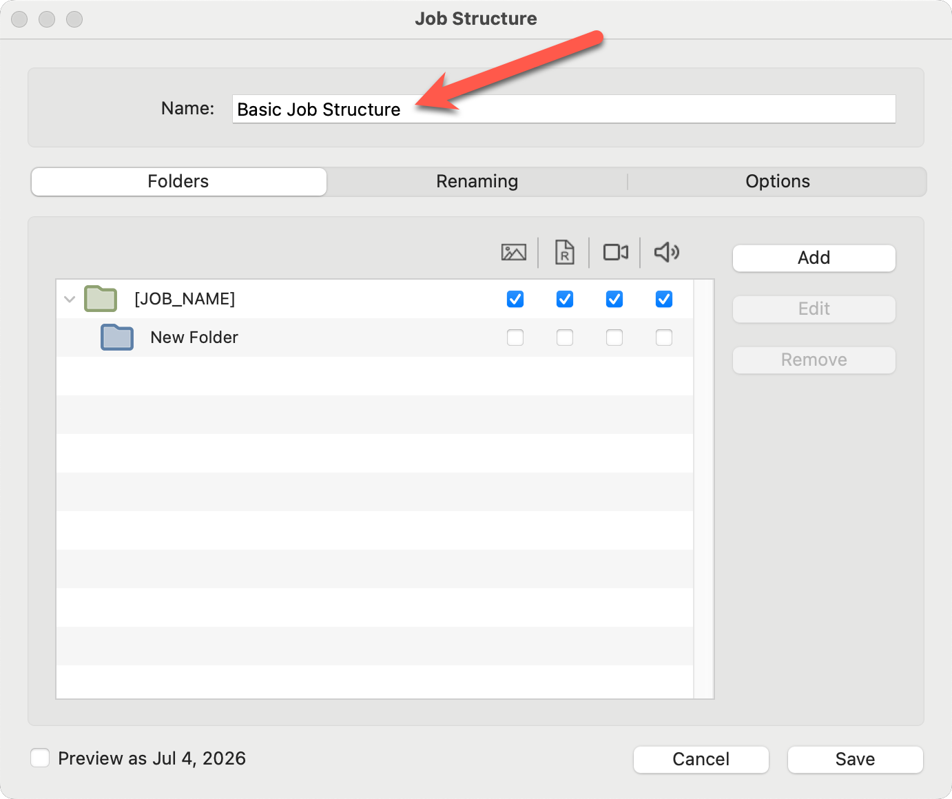The image size is (952, 799).
Task: Enable video checkbox for New Folder
Action: click(614, 338)
